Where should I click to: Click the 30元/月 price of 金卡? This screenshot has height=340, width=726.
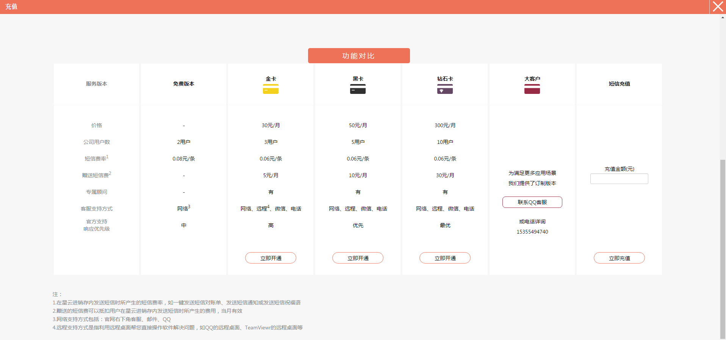[x=271, y=125]
